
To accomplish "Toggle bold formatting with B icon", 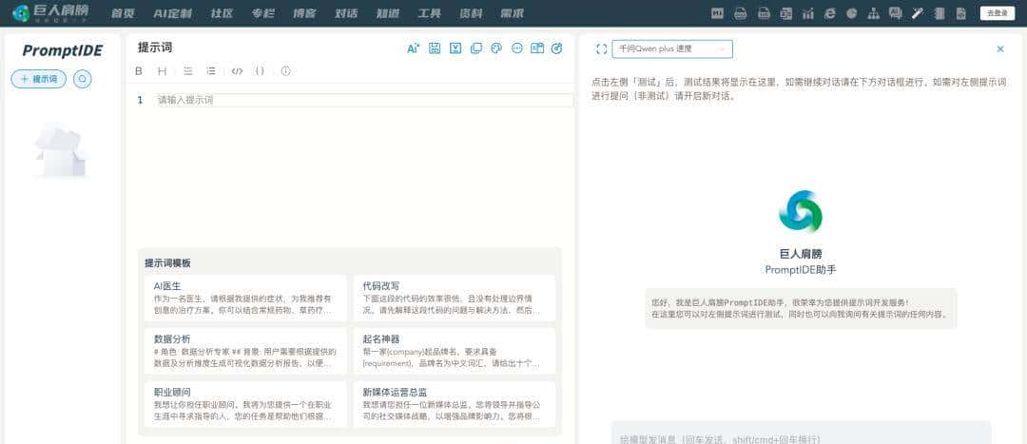I will [139, 71].
